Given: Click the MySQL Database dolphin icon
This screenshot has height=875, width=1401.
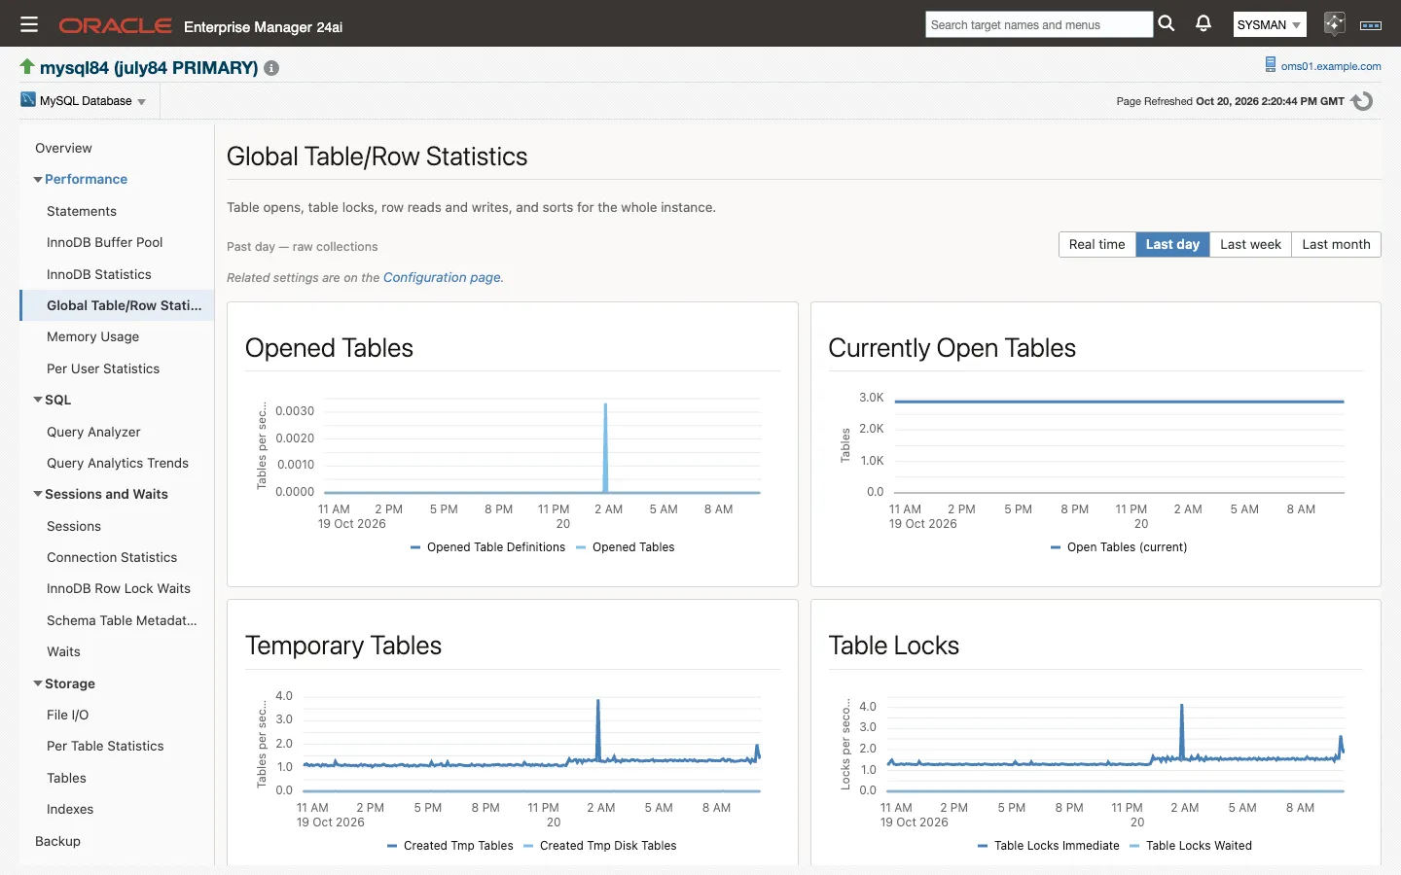Looking at the screenshot, I should 28,100.
